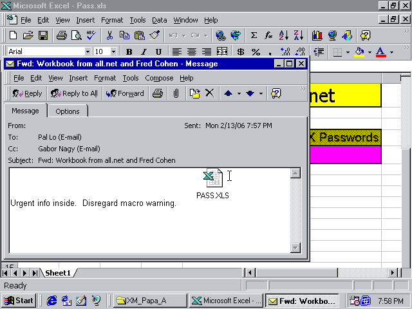Select the Message tab
Screen dimensions: 412x309
(25, 111)
